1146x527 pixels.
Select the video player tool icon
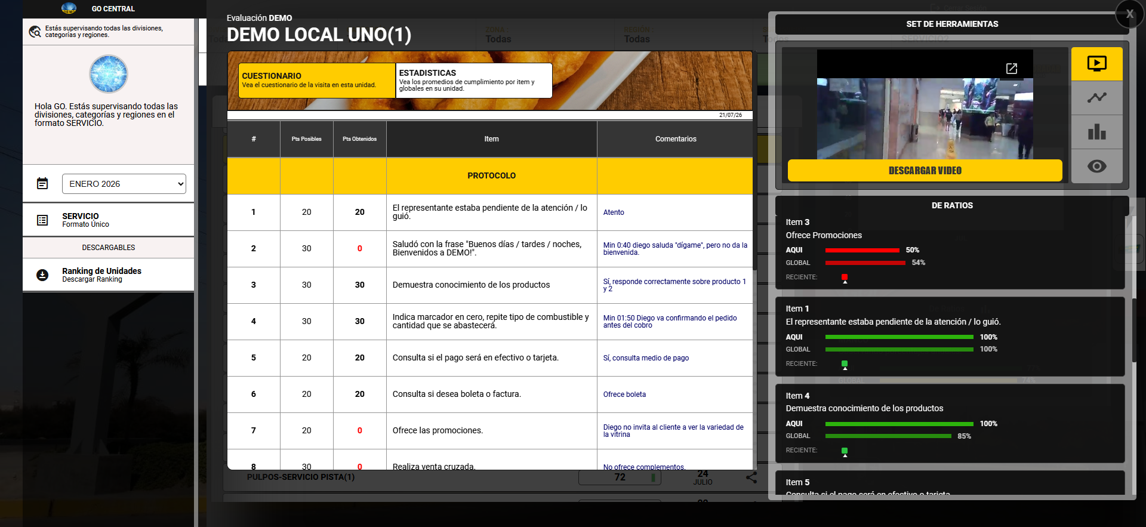[1097, 64]
